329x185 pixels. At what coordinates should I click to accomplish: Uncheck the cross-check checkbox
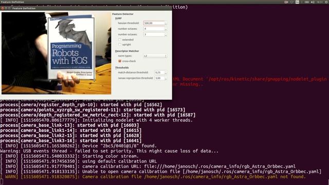tap(120, 61)
